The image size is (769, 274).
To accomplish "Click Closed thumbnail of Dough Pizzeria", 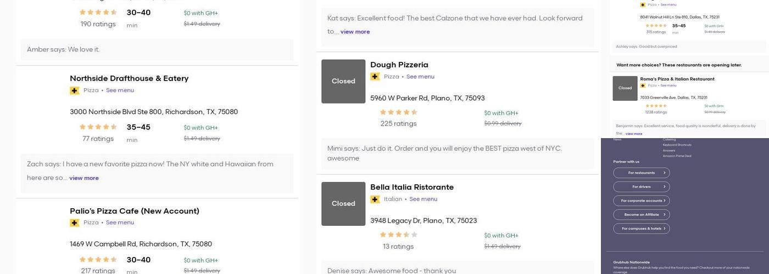I will coord(343,81).
